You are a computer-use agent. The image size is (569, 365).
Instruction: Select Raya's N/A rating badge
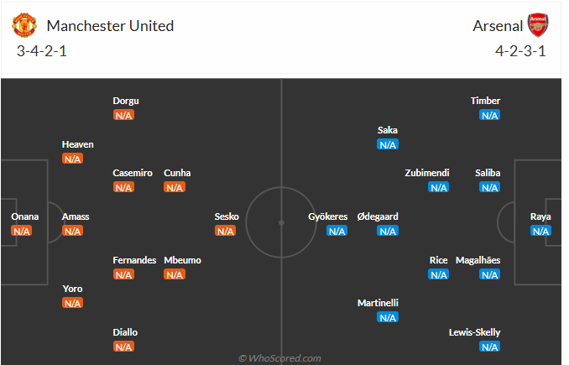[x=540, y=231]
